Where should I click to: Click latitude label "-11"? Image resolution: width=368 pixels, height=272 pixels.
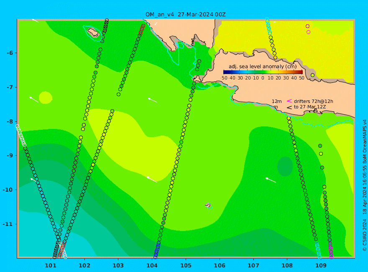[8, 224]
